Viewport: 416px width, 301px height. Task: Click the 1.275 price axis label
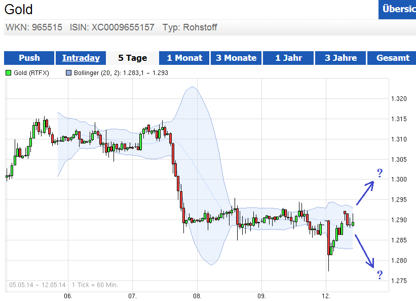(399, 281)
